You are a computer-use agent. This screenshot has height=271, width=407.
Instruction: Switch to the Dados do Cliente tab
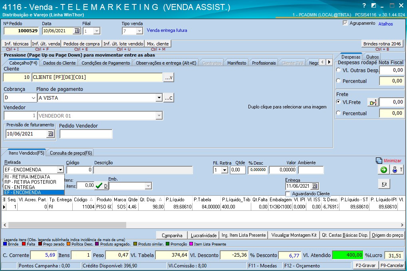(x=59, y=63)
